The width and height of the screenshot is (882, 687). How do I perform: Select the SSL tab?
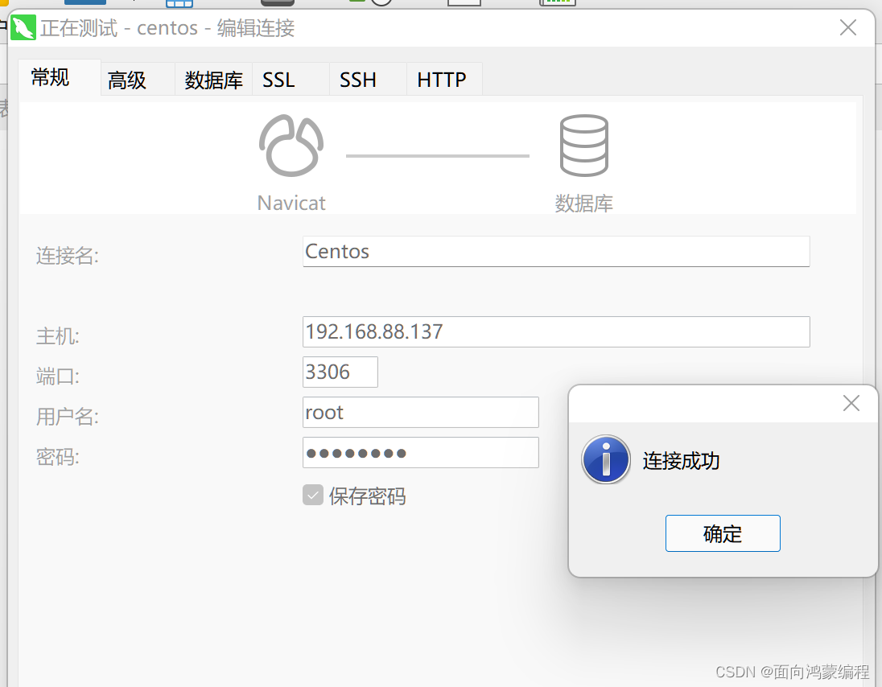click(291, 80)
